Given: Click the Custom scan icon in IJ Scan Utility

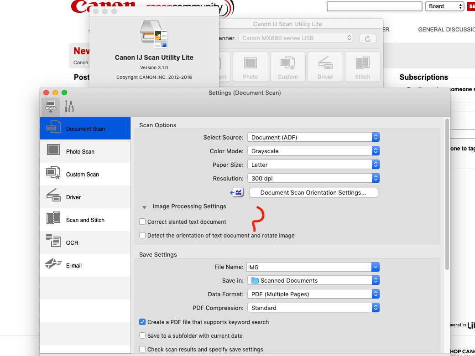Looking at the screenshot, I should (x=287, y=67).
